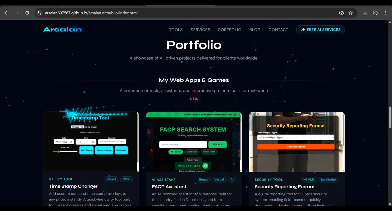Click the address bar URL
Screen dimensions: 392x211
tap(91, 13)
